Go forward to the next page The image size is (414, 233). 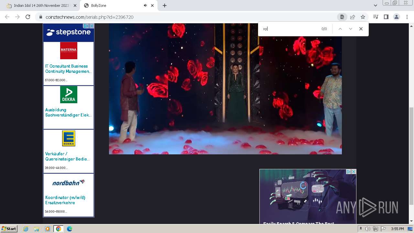click(x=17, y=17)
